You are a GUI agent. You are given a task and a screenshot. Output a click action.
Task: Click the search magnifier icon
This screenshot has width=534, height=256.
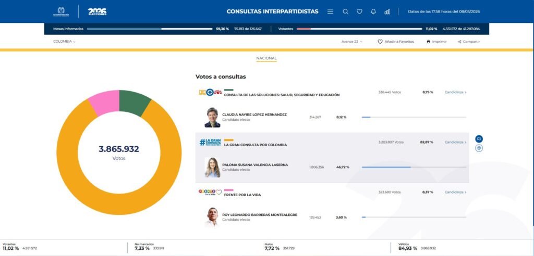click(345, 11)
